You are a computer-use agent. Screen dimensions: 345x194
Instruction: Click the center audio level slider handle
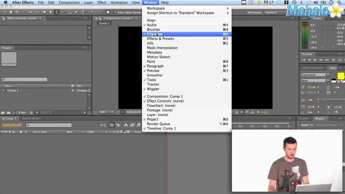point(328,28)
